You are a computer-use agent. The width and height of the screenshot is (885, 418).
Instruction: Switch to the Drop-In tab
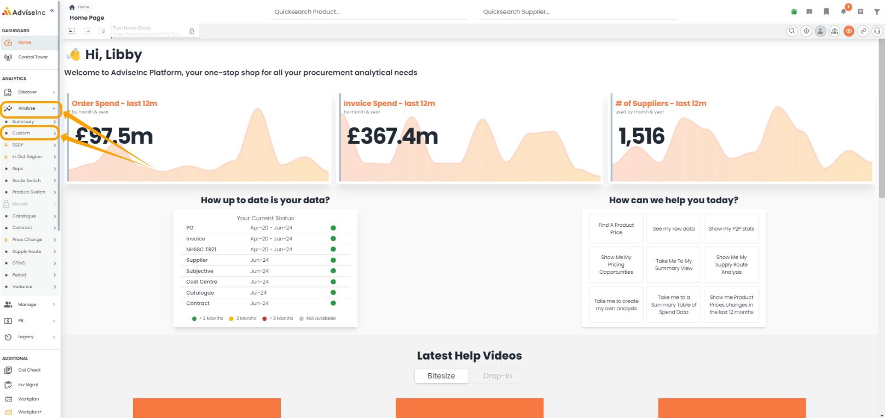tap(498, 376)
